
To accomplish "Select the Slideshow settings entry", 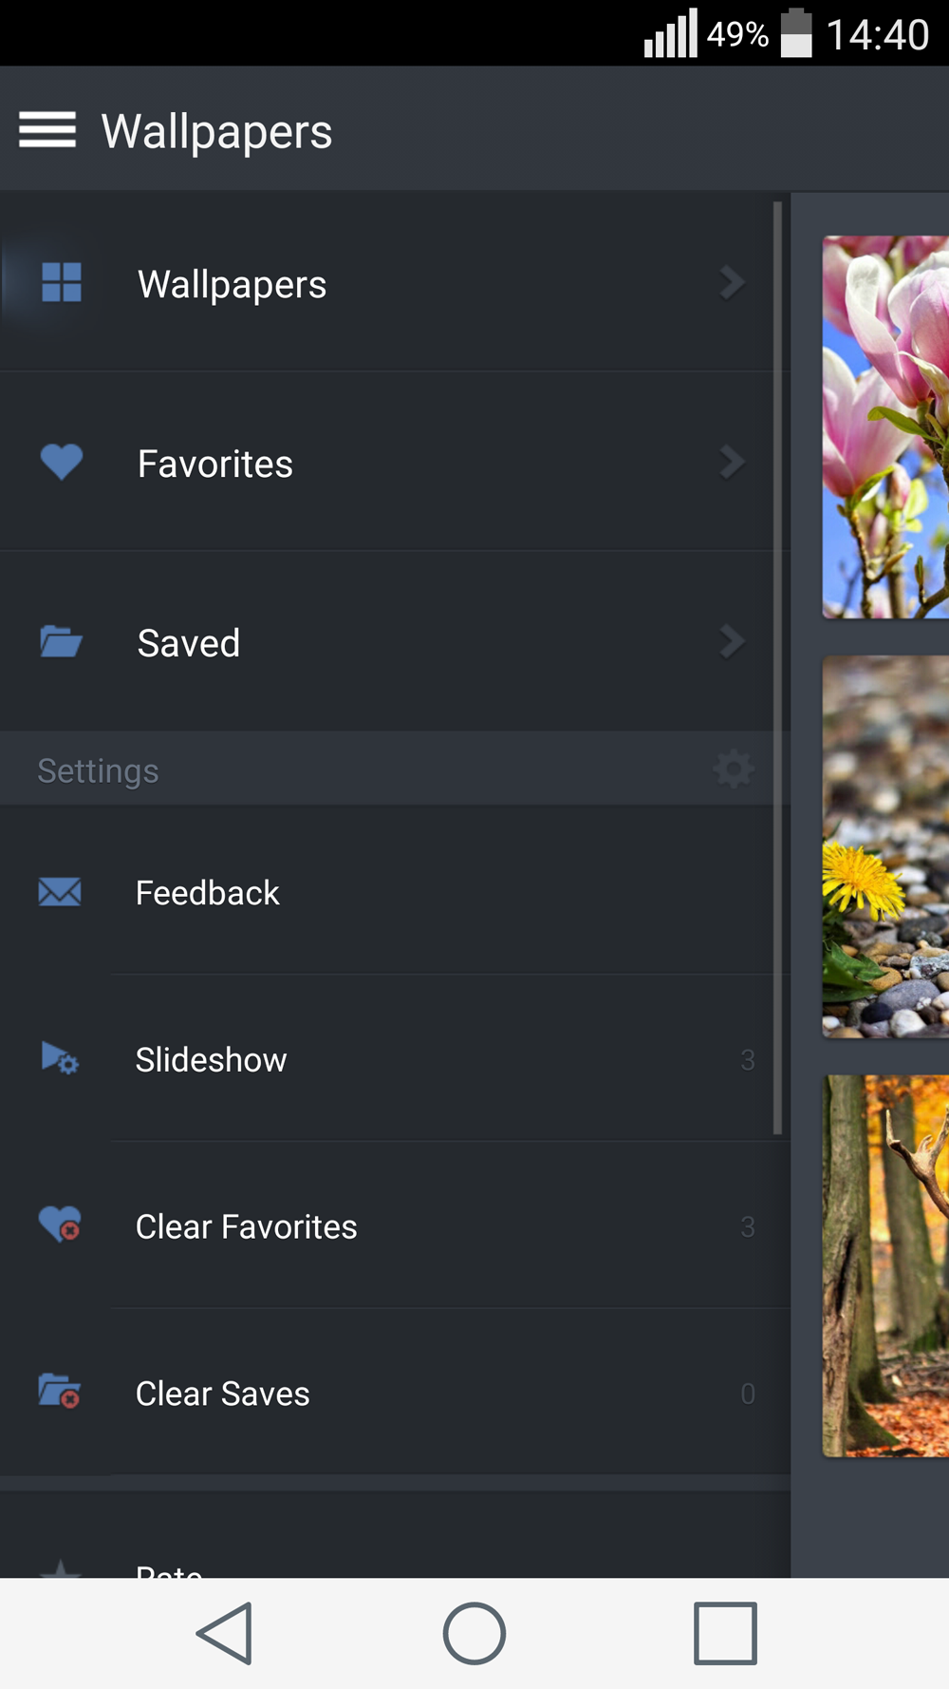I will 211,1059.
